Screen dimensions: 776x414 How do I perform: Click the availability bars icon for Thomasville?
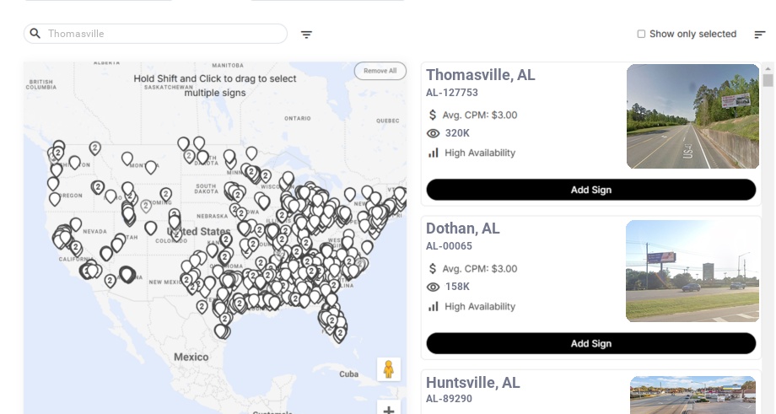434,153
